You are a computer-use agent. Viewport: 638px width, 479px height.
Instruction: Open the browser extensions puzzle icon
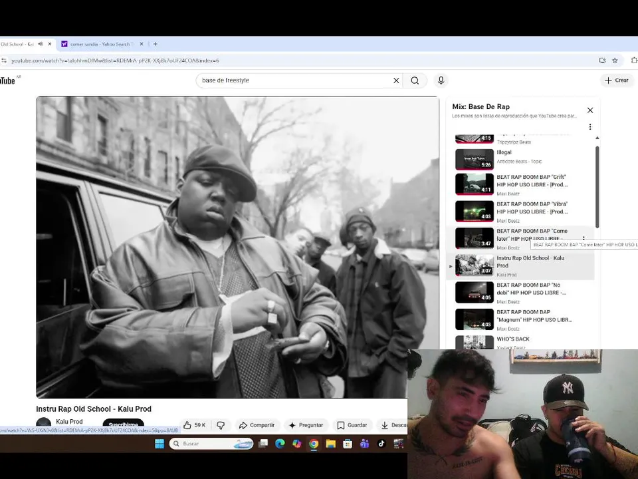point(634,61)
